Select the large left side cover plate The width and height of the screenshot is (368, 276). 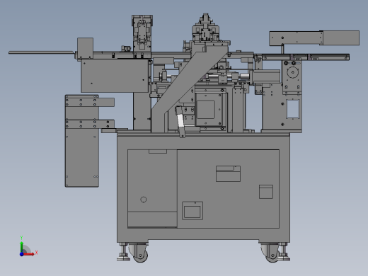tap(115, 76)
